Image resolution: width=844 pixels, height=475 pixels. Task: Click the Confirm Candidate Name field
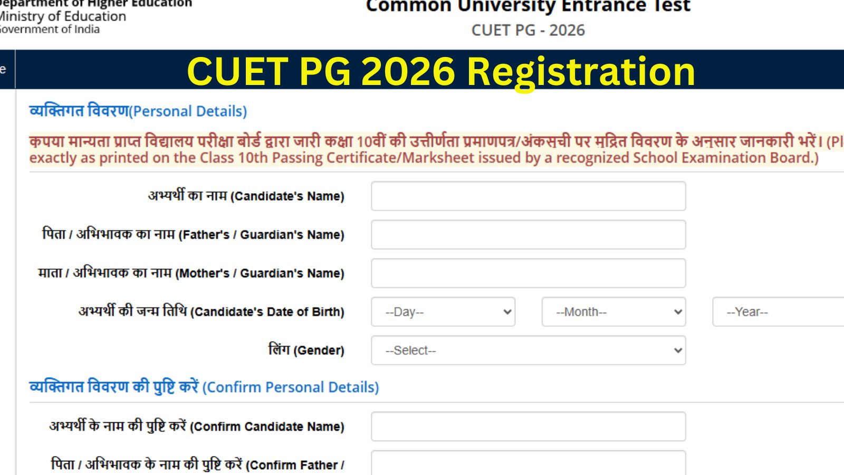click(527, 426)
